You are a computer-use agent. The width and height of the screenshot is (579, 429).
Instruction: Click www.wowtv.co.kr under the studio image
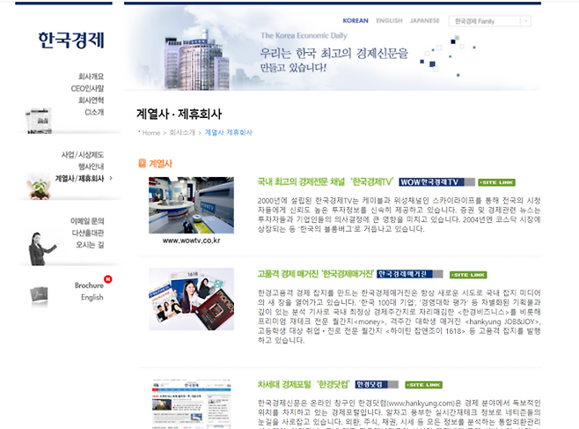tap(191, 240)
